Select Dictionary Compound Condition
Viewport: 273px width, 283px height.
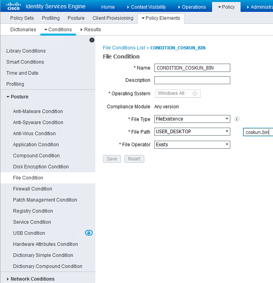[x=47, y=266]
